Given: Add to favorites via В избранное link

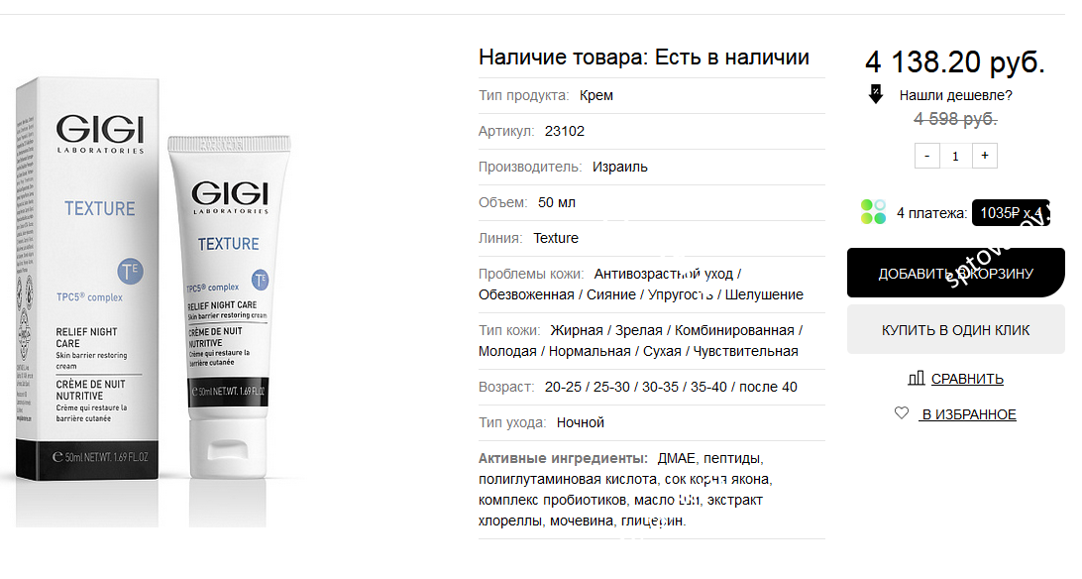Looking at the screenshot, I should click(967, 414).
